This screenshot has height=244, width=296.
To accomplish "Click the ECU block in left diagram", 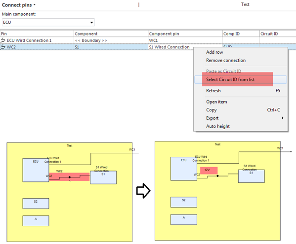I will click(x=36, y=170).
